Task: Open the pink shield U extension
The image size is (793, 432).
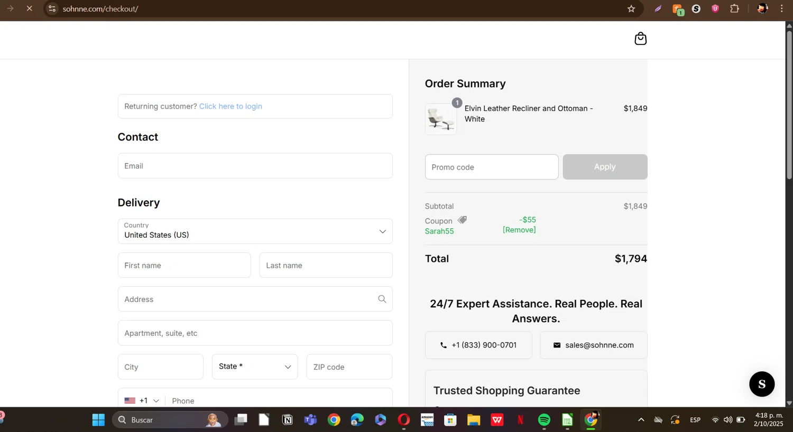Action: tap(715, 8)
